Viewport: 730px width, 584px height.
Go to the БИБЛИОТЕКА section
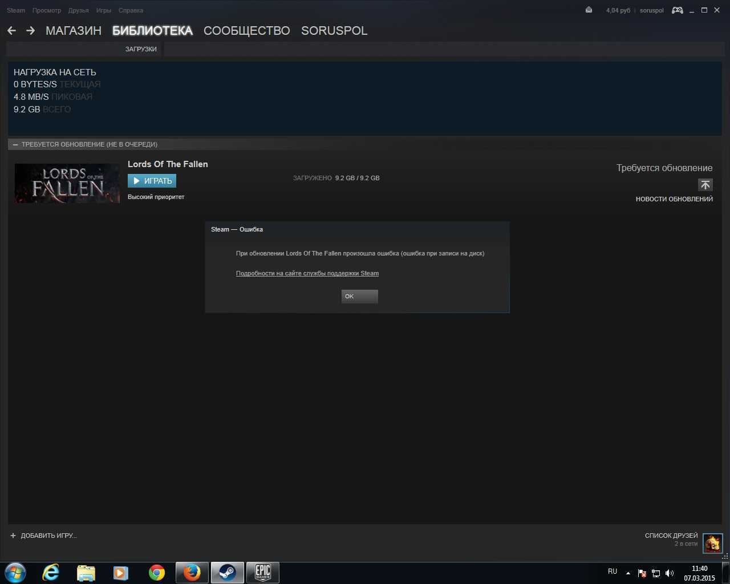(152, 31)
